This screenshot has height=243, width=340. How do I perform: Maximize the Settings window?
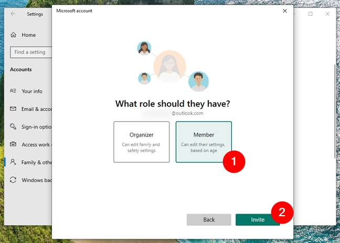click(x=310, y=14)
